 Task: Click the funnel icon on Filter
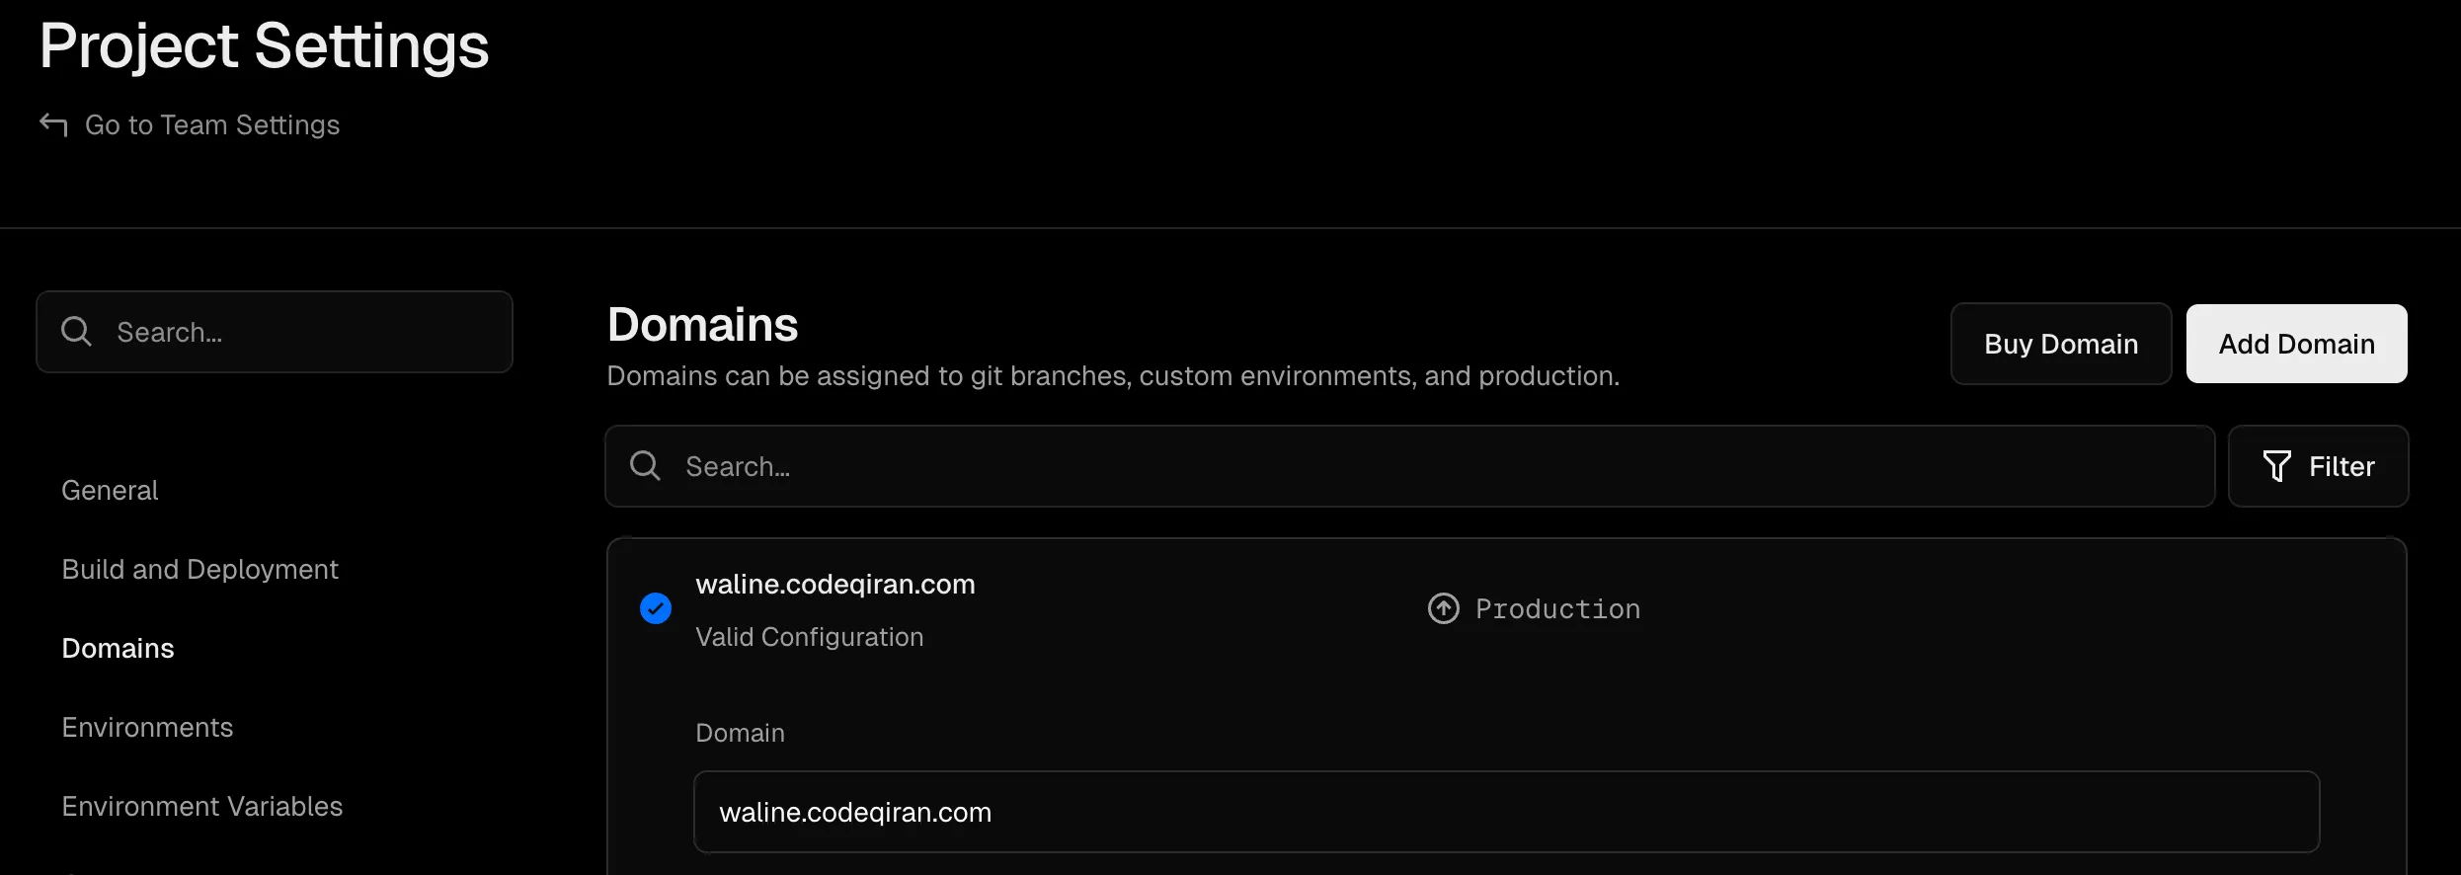2276,466
